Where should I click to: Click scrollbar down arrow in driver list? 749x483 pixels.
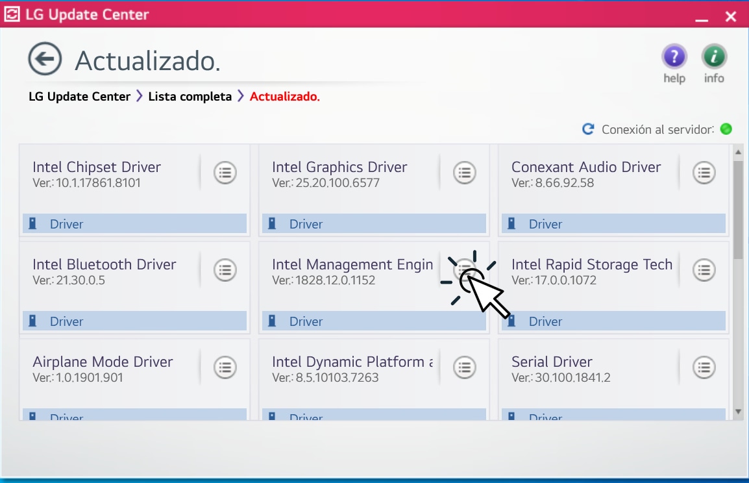(x=738, y=412)
